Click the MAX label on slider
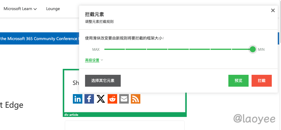This screenshot has width=281, height=130. 96,50
